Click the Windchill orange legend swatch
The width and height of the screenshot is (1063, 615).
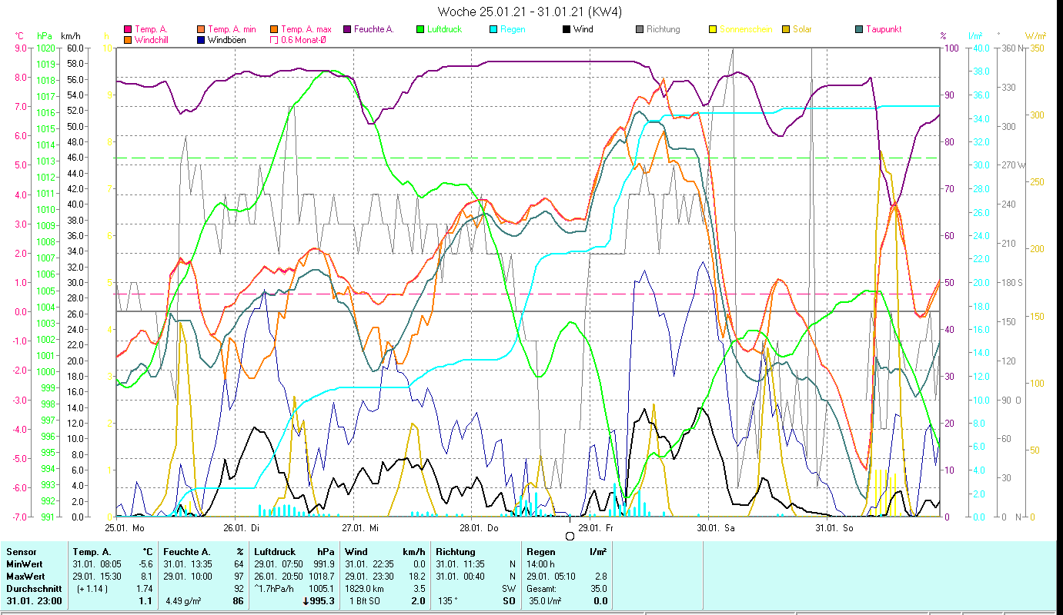pos(128,39)
